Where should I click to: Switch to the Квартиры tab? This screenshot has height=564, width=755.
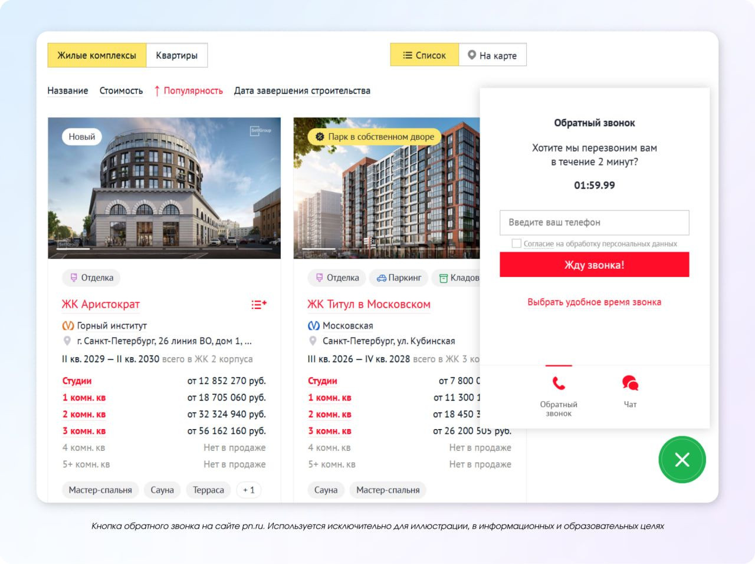coord(176,55)
